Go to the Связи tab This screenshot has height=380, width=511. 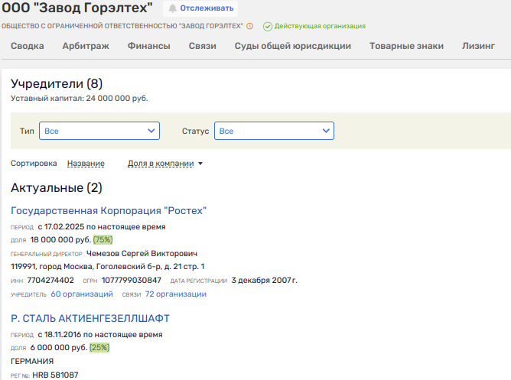203,46
